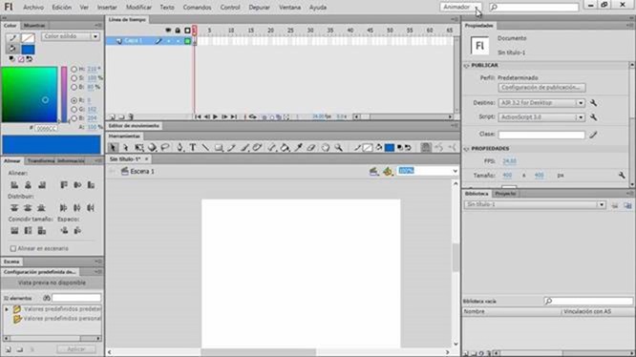Select the Pencil tool
This screenshot has height=357, width=636.
click(x=232, y=148)
